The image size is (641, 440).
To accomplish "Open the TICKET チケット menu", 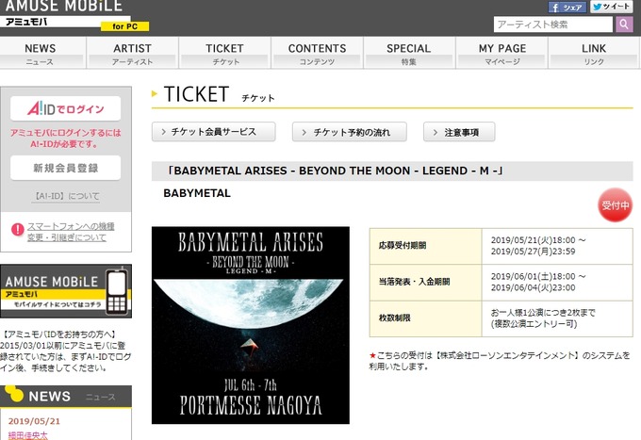I will pos(225,53).
